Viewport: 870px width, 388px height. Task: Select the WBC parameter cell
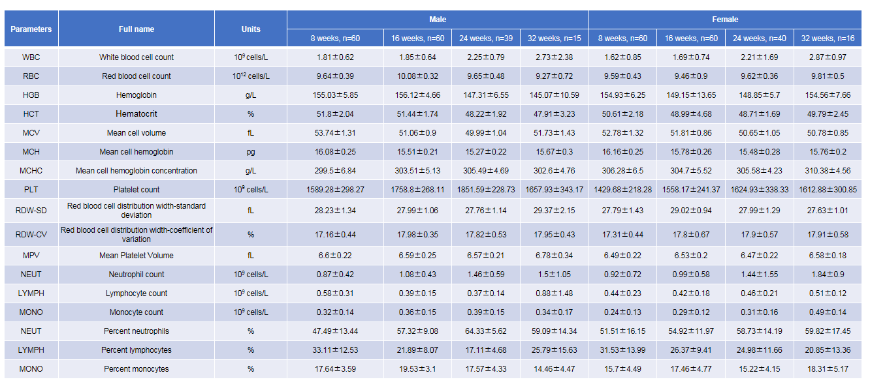coord(31,57)
